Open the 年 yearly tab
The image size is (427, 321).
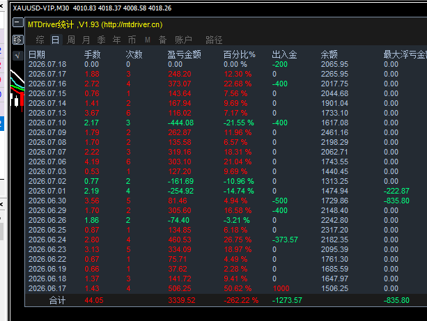116,40
